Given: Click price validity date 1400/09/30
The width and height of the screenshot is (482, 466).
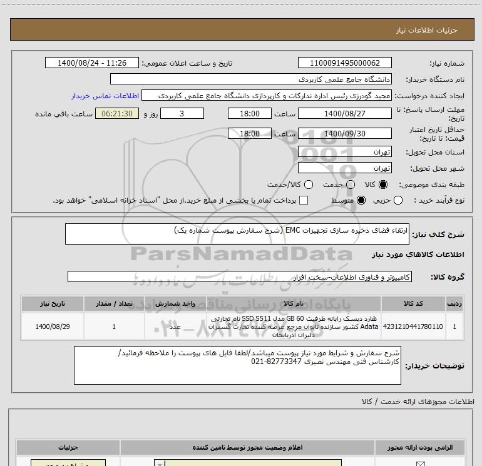Looking at the screenshot, I should tap(344, 133).
